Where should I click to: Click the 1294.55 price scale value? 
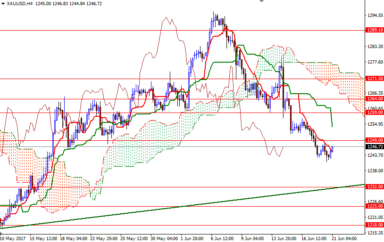point(375,16)
